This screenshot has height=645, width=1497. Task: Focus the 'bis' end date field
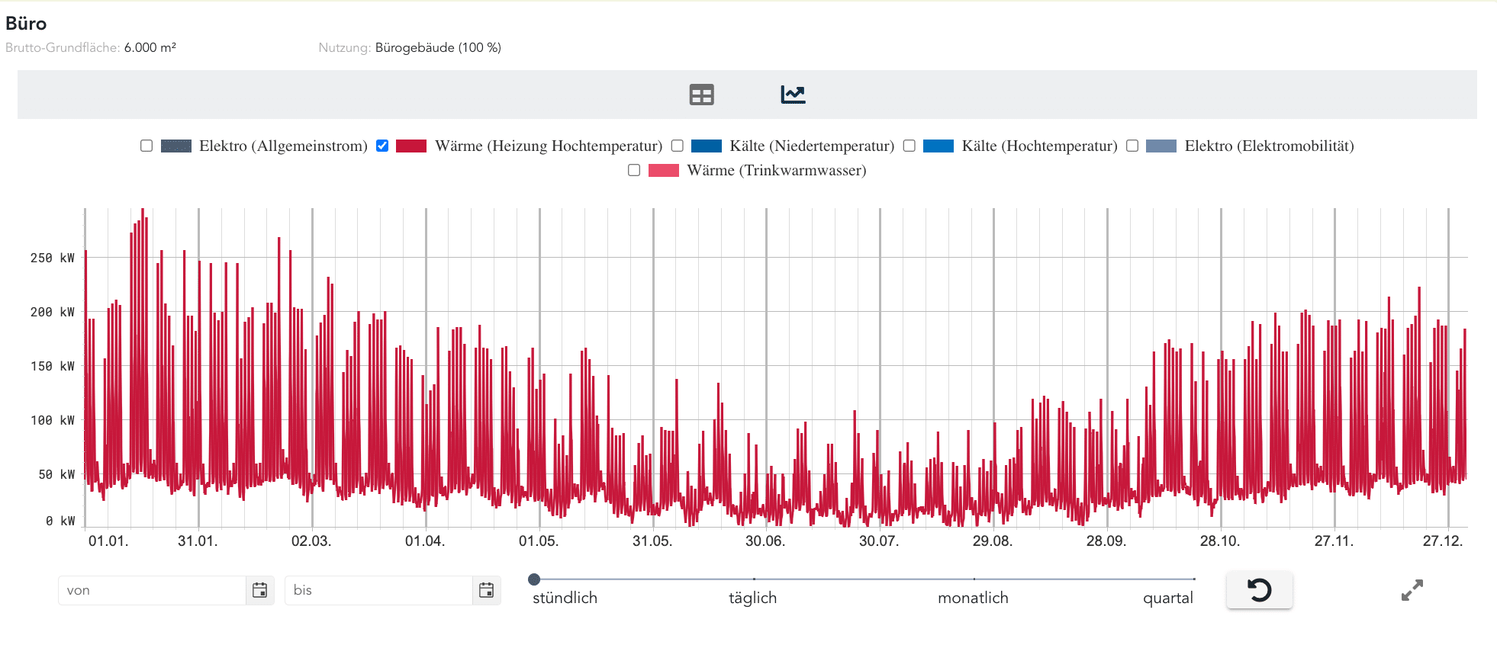tap(378, 590)
